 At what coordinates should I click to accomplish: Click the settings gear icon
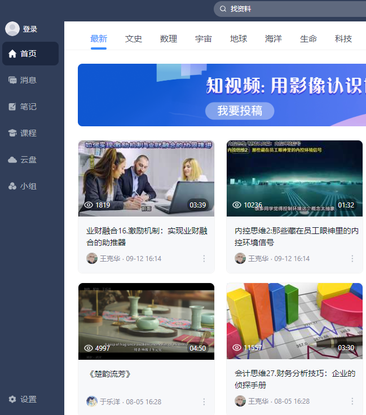(12, 399)
